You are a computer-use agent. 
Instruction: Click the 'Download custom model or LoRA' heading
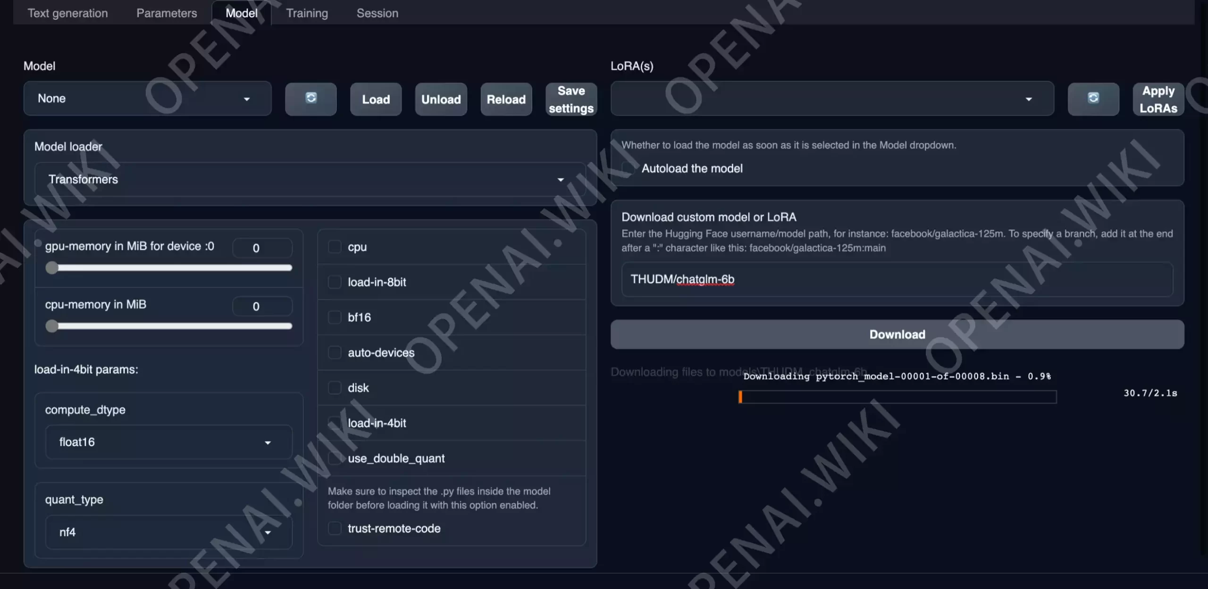pyautogui.click(x=709, y=217)
